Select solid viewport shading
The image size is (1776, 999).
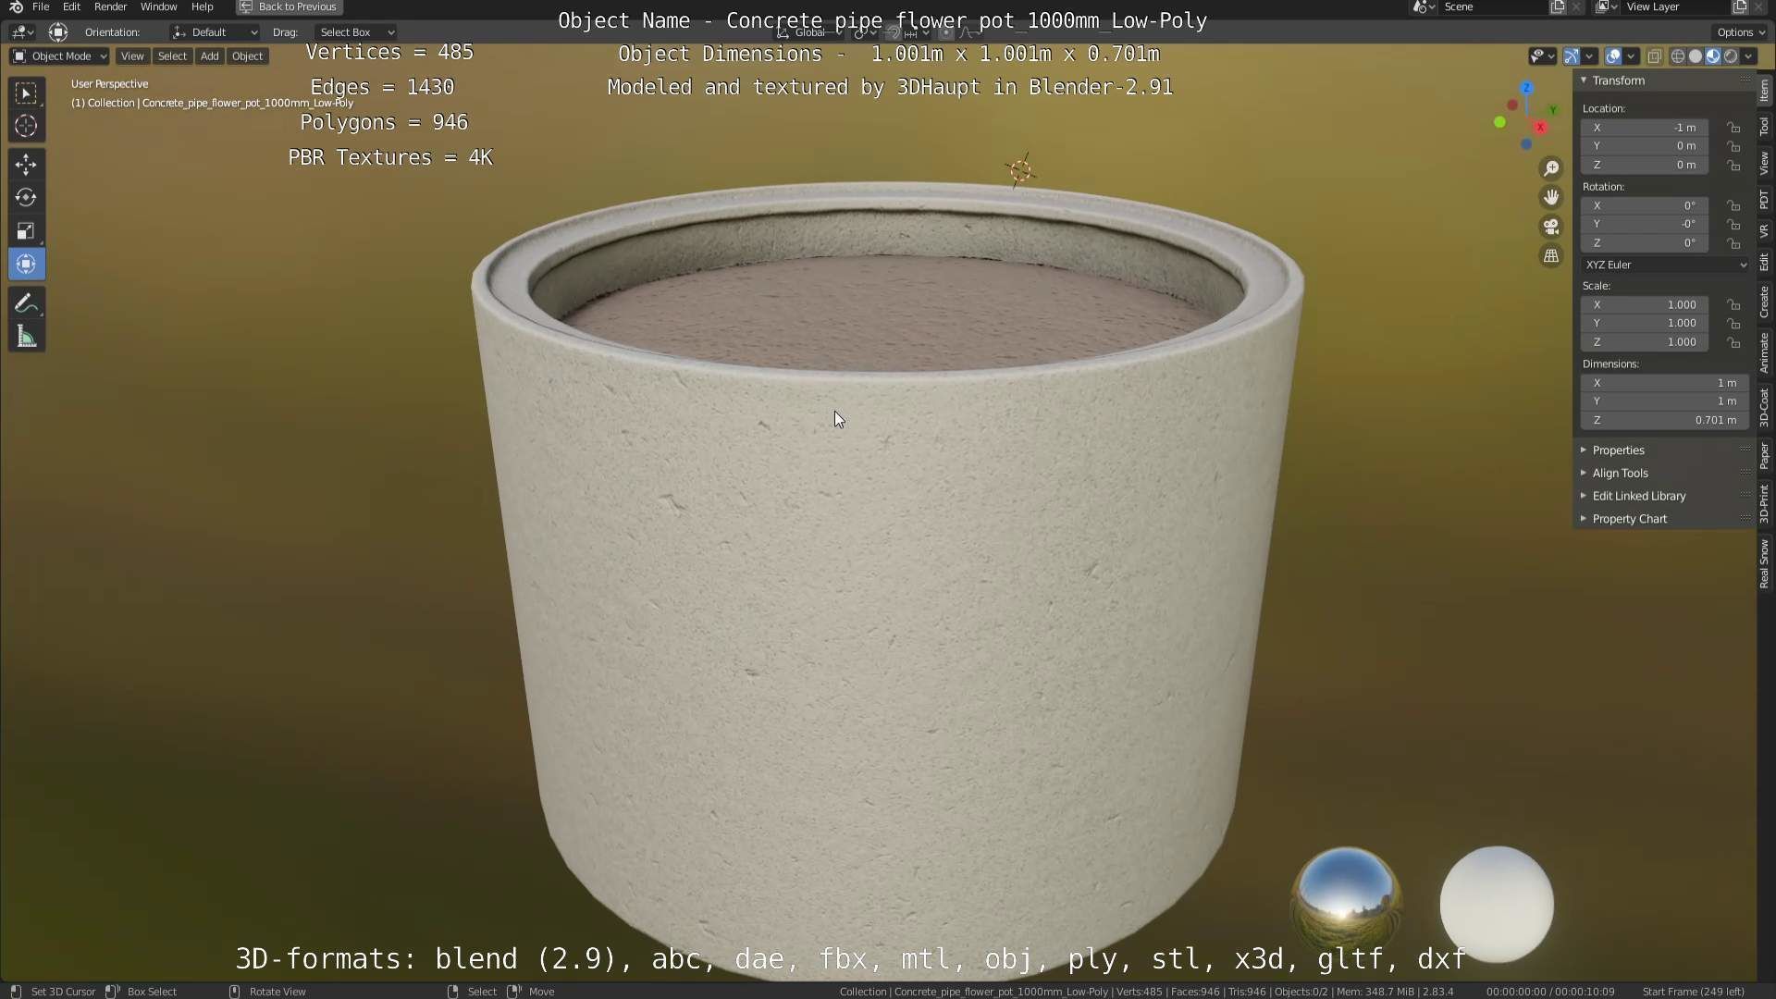click(x=1696, y=56)
